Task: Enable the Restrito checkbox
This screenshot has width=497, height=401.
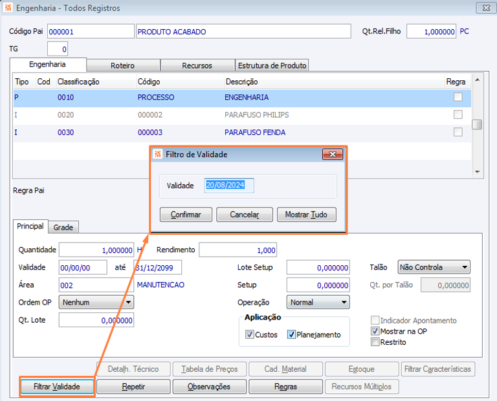Action: (x=375, y=341)
